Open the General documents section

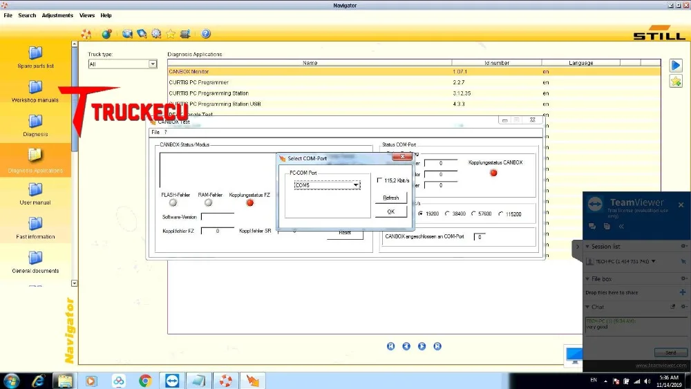tap(35, 262)
